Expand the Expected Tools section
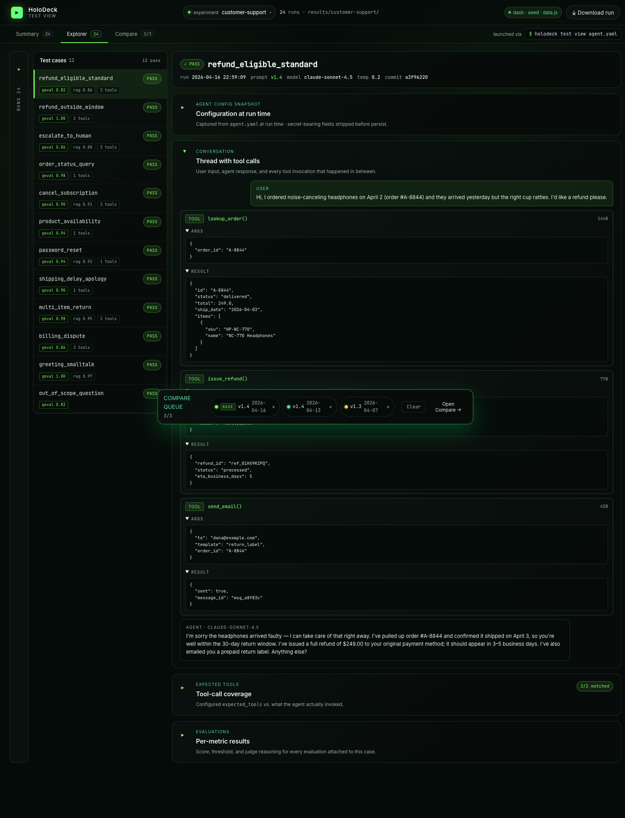625x818 pixels. [x=183, y=688]
